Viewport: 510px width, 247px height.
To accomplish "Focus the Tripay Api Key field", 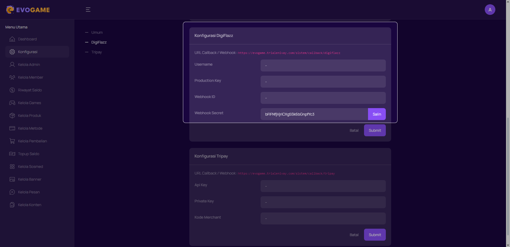I will (323, 186).
